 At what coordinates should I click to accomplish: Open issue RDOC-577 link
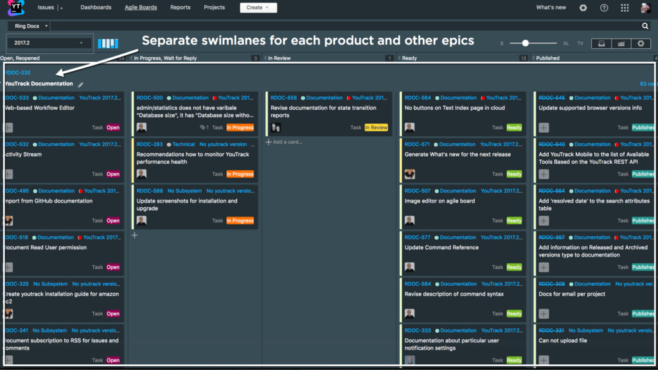(x=418, y=238)
